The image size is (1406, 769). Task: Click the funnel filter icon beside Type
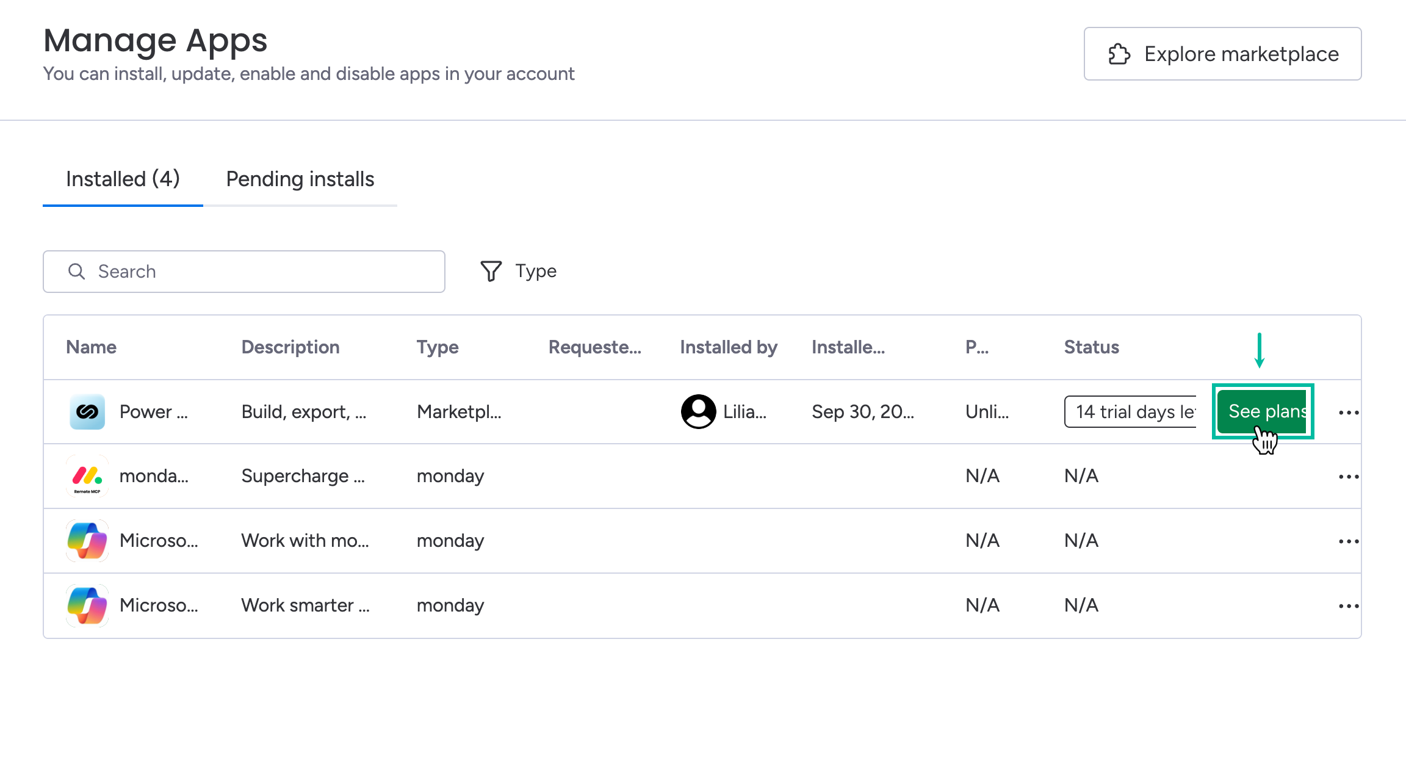click(x=491, y=271)
